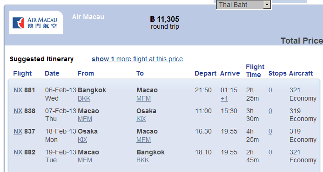This screenshot has width=323, height=172.
Task: Click the +1 next-day arrival indicator
Action: click(224, 99)
